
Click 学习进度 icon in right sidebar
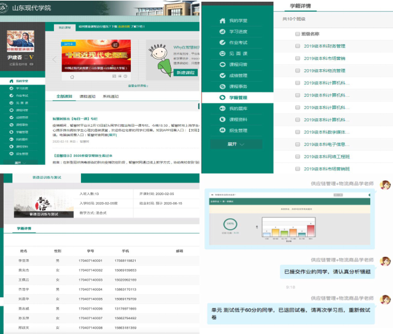pyautogui.click(x=222, y=32)
